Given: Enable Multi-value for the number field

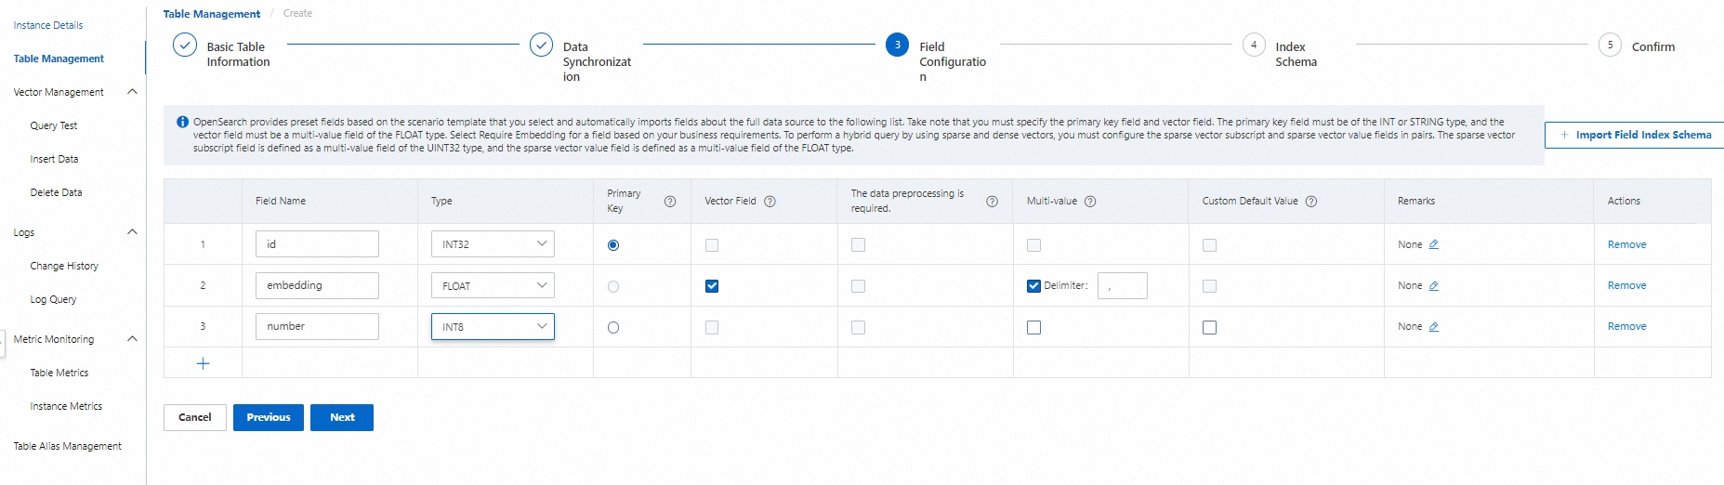Looking at the screenshot, I should tap(1033, 328).
